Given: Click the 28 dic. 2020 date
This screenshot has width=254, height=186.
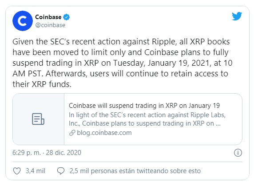Looking at the screenshot, I should 63,153.
